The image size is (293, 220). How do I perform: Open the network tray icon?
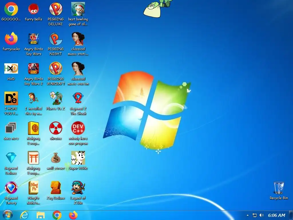[254, 215]
